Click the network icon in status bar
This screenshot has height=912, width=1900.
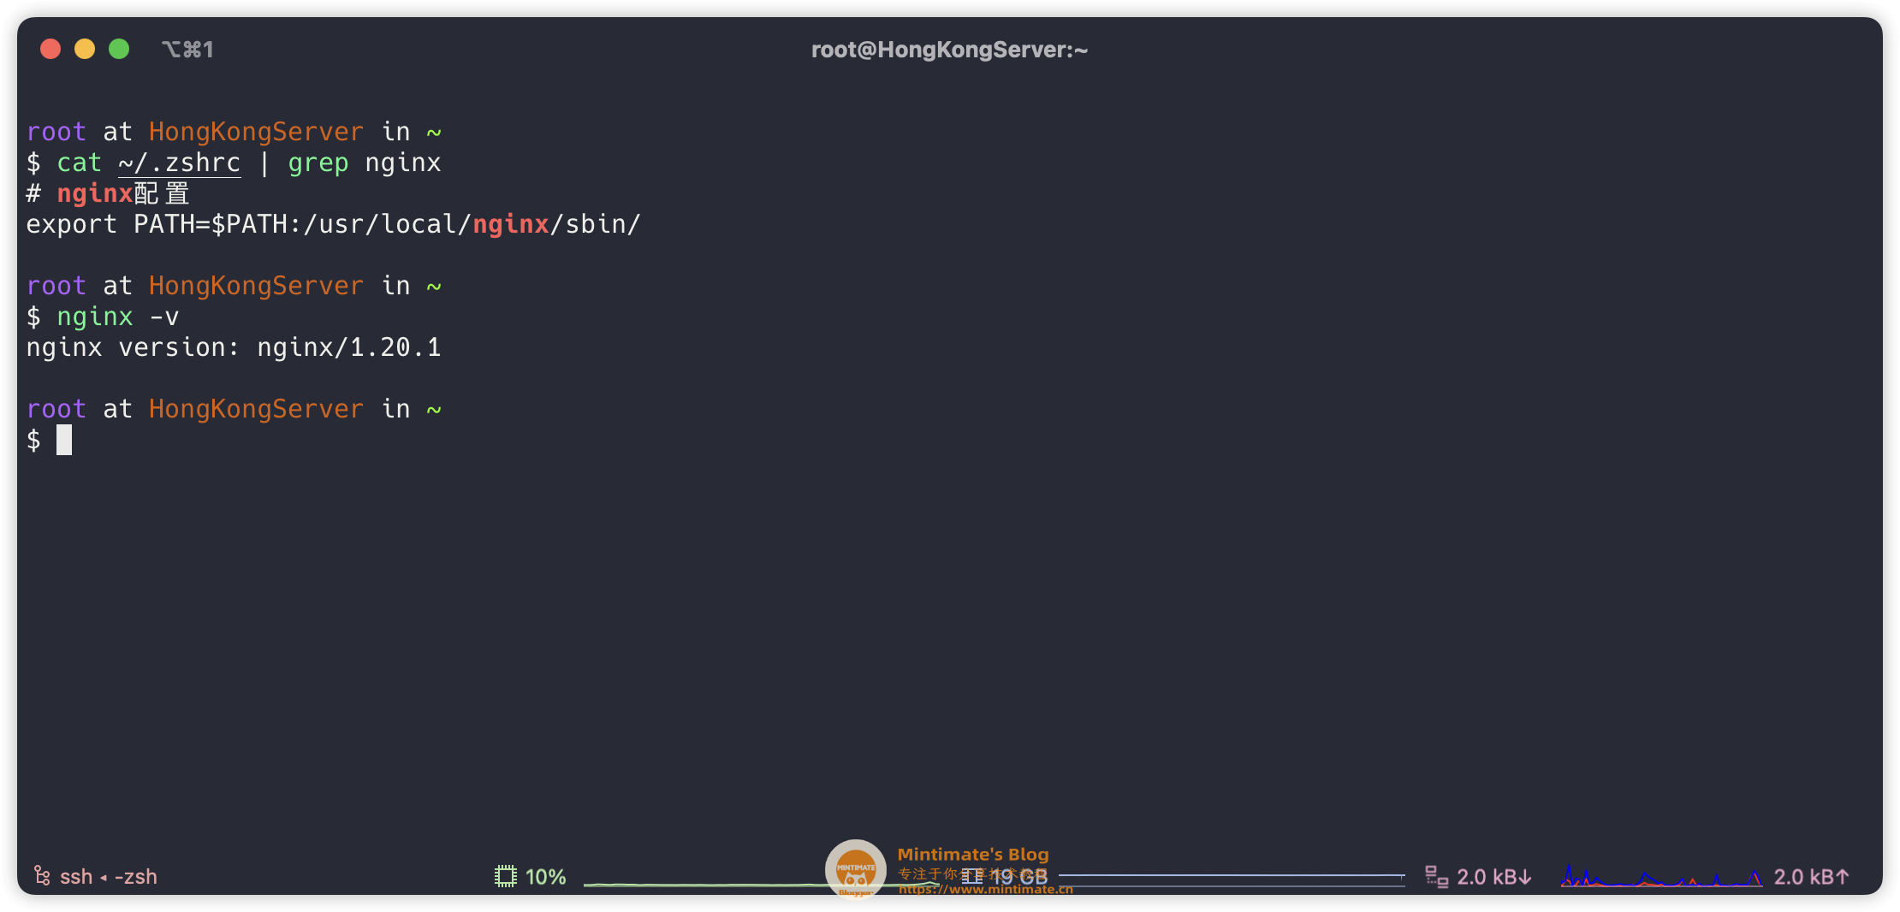point(1436,876)
